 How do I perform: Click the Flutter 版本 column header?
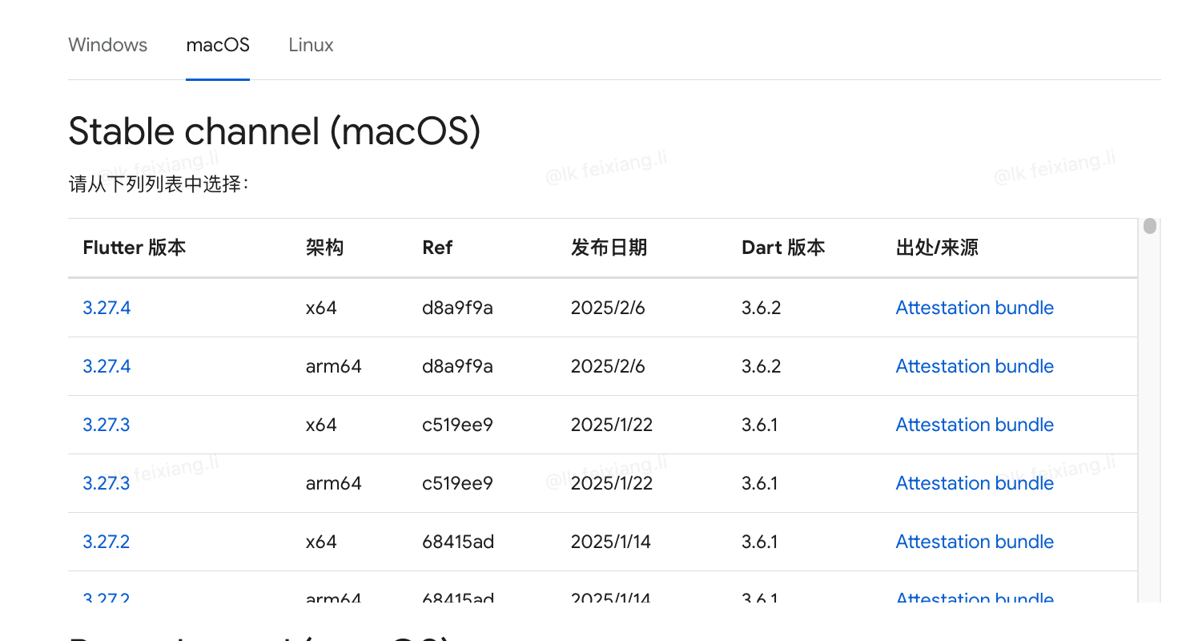(x=135, y=248)
